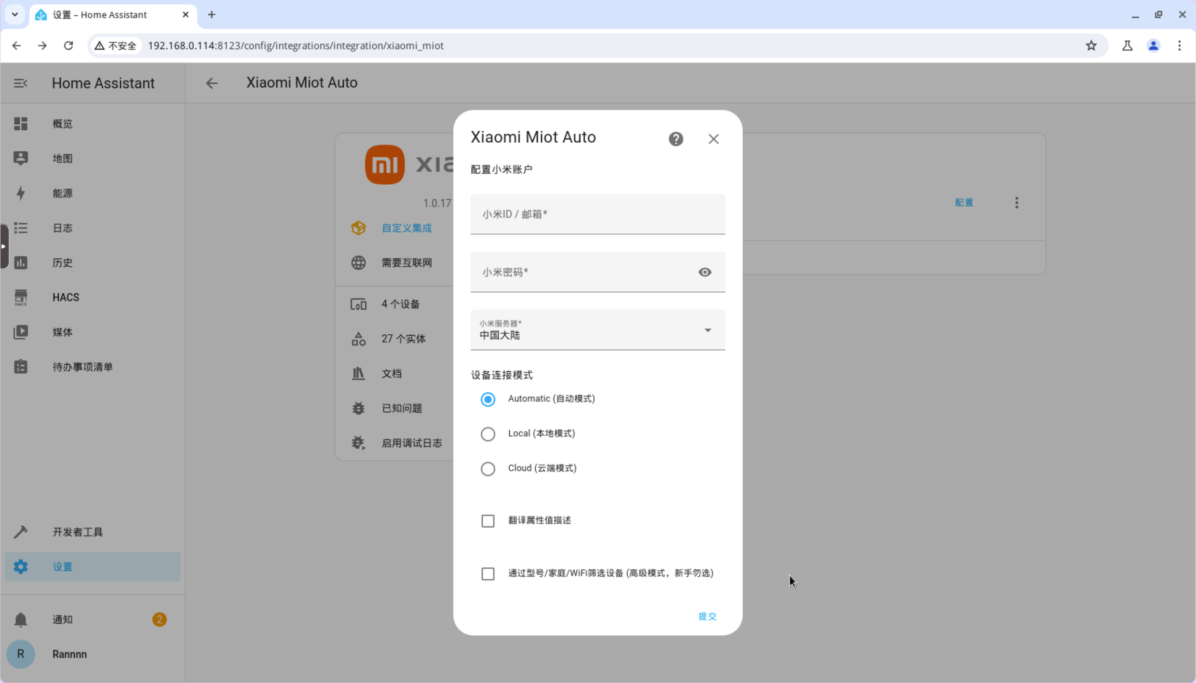Click the 提交 submit button

(707, 616)
